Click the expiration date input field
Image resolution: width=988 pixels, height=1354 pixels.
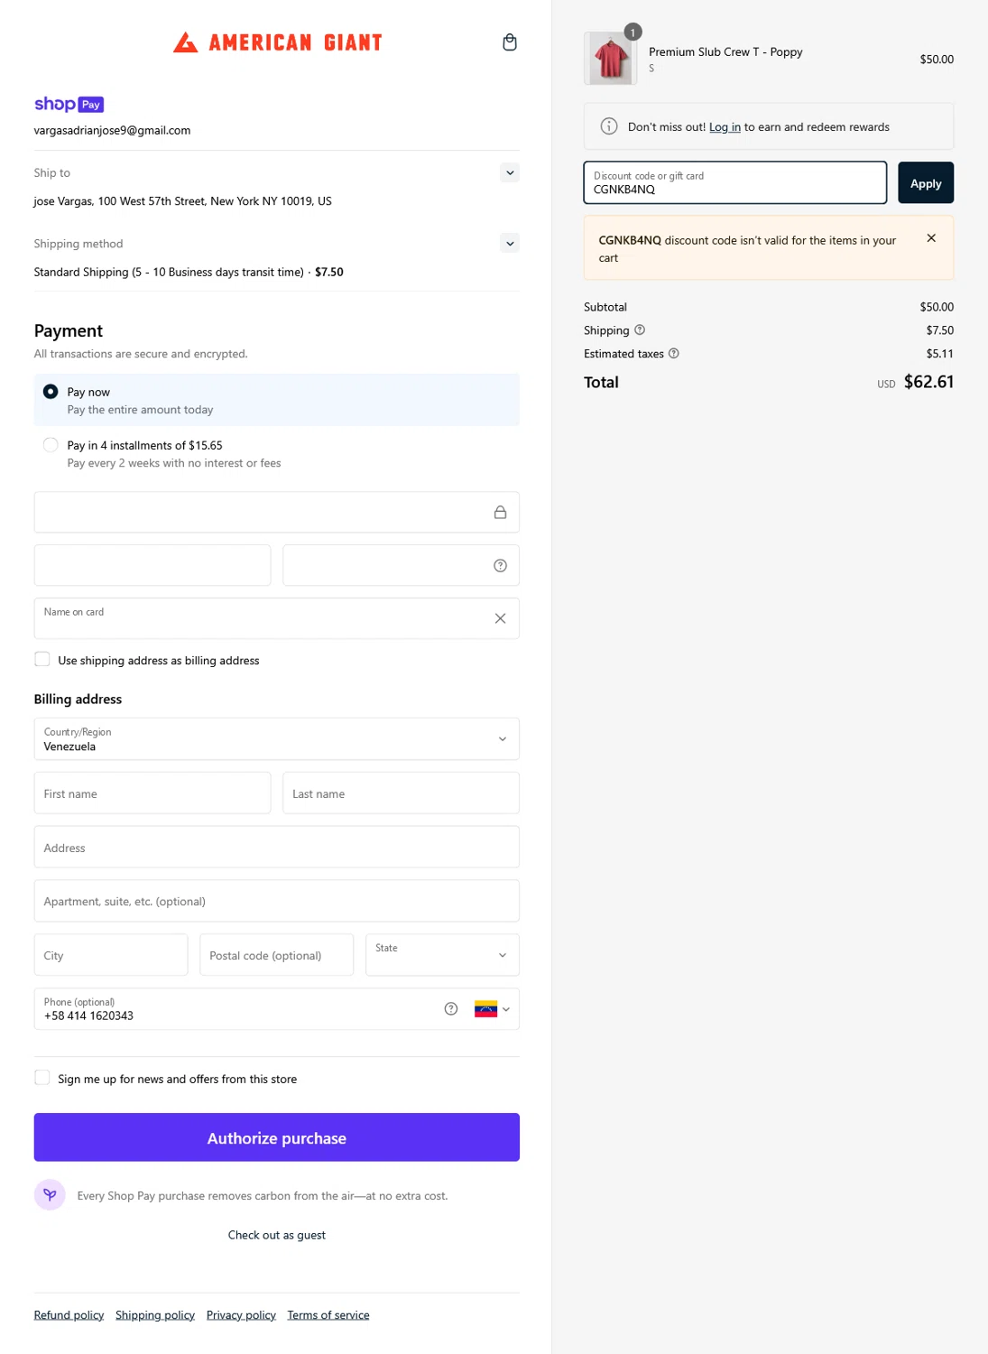(152, 566)
